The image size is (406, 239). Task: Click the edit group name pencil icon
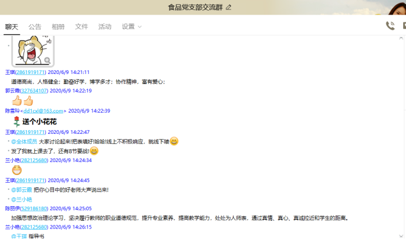[x=229, y=7]
